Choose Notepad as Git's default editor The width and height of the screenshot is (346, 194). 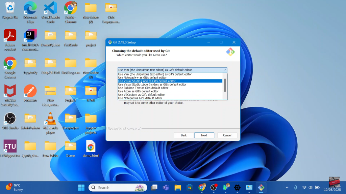point(170,98)
